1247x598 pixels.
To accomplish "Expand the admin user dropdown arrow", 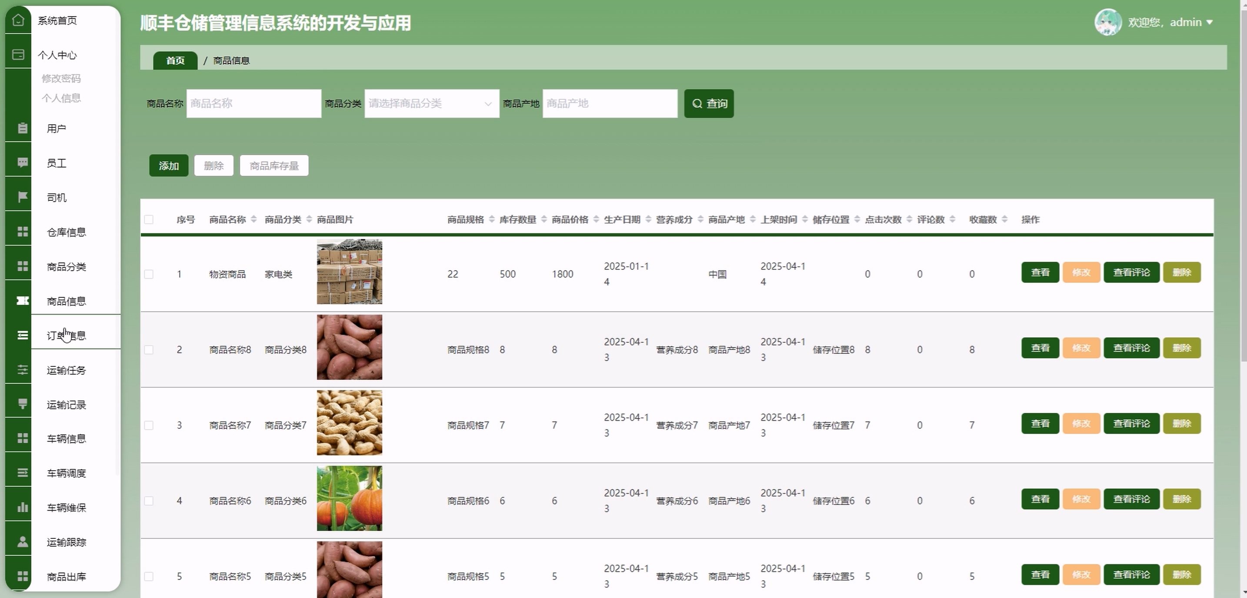I will [x=1210, y=22].
